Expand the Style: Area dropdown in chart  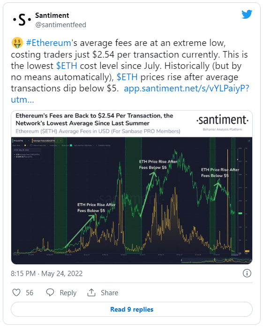[x=17, y=145]
